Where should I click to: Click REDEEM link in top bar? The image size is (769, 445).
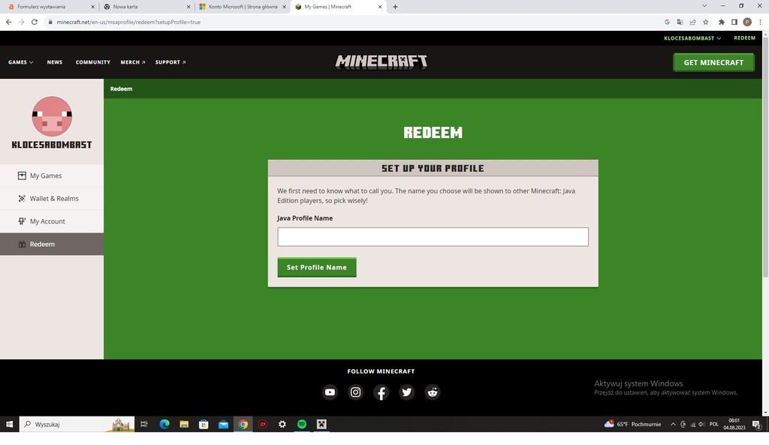pyautogui.click(x=744, y=38)
